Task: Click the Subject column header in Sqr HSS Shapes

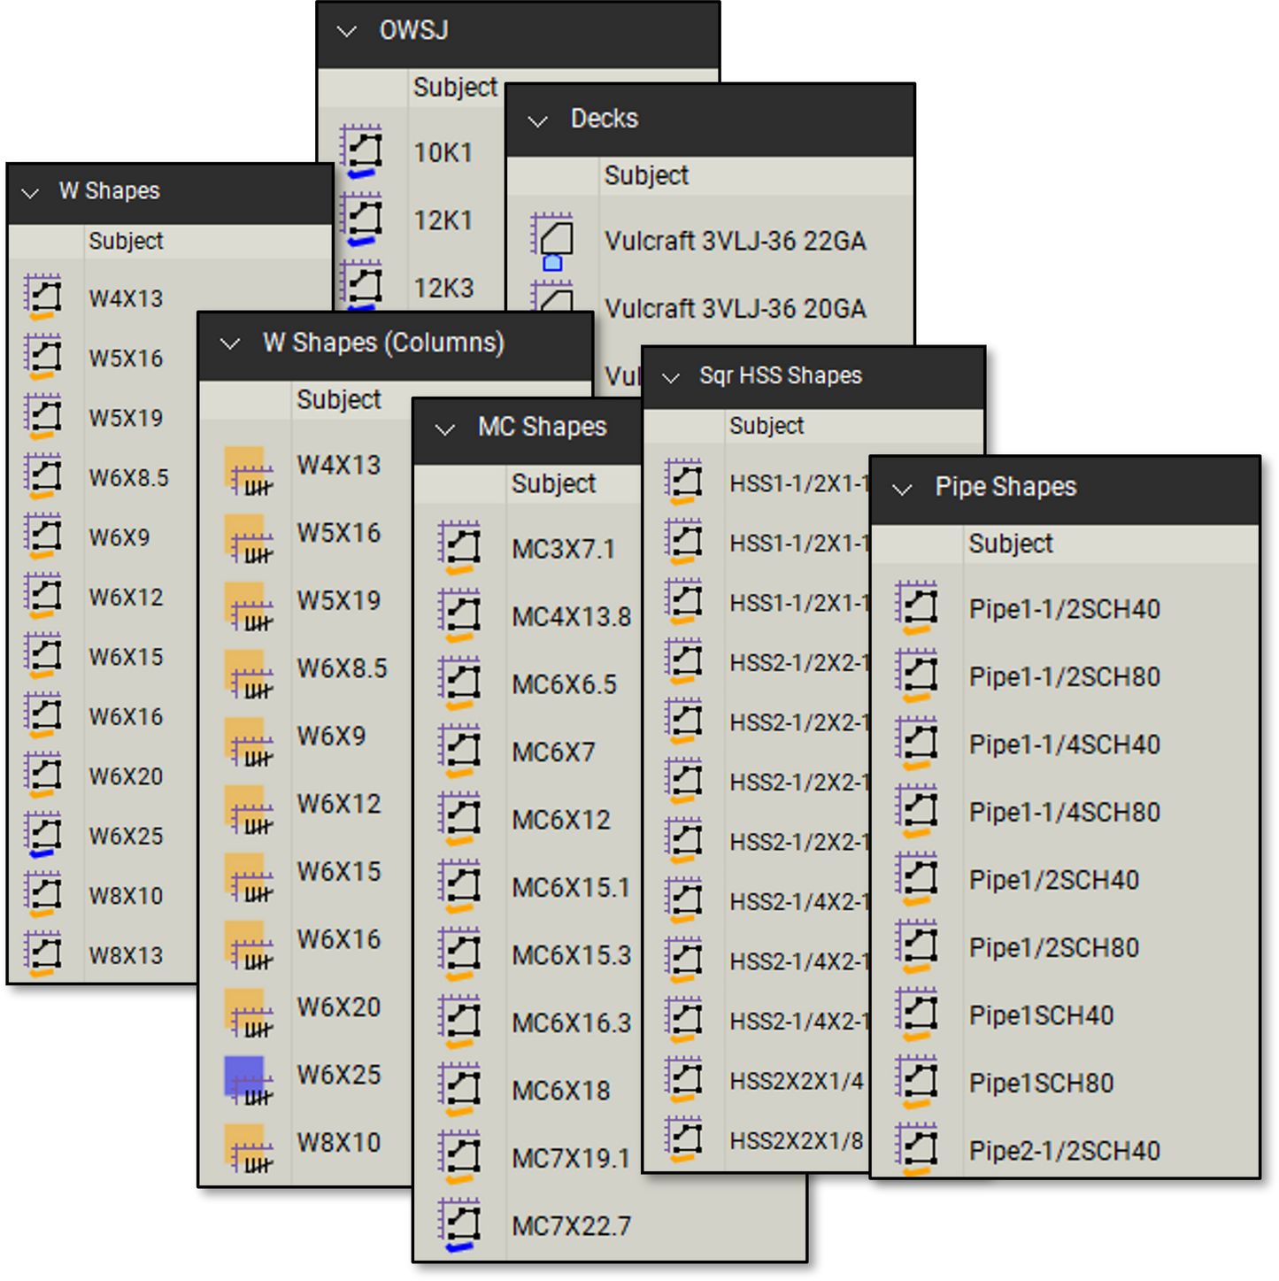Action: click(767, 426)
